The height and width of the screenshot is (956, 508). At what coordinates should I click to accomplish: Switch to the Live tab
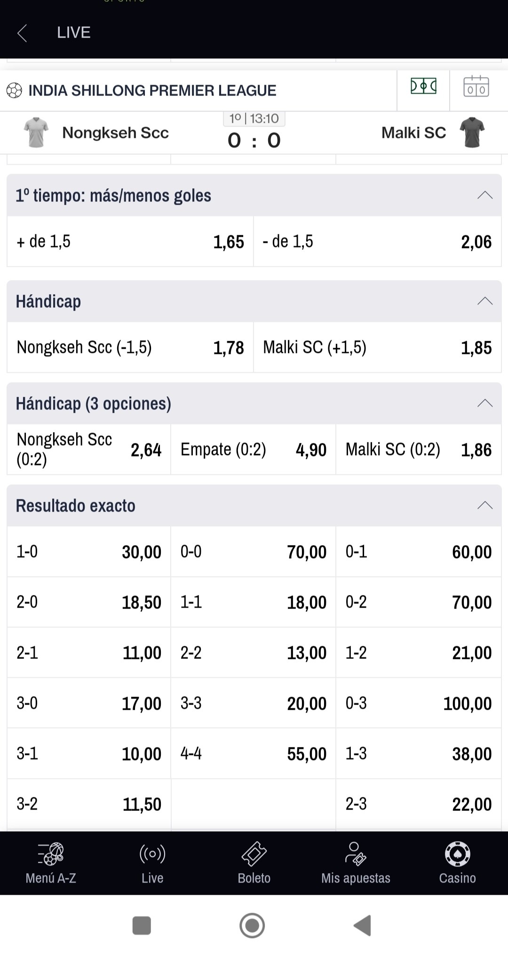(152, 863)
